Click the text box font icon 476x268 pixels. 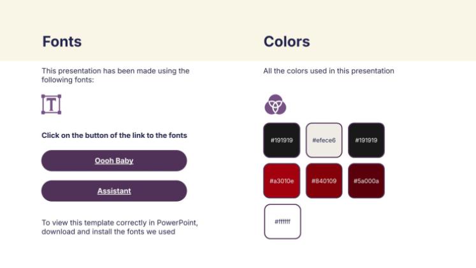coord(51,105)
